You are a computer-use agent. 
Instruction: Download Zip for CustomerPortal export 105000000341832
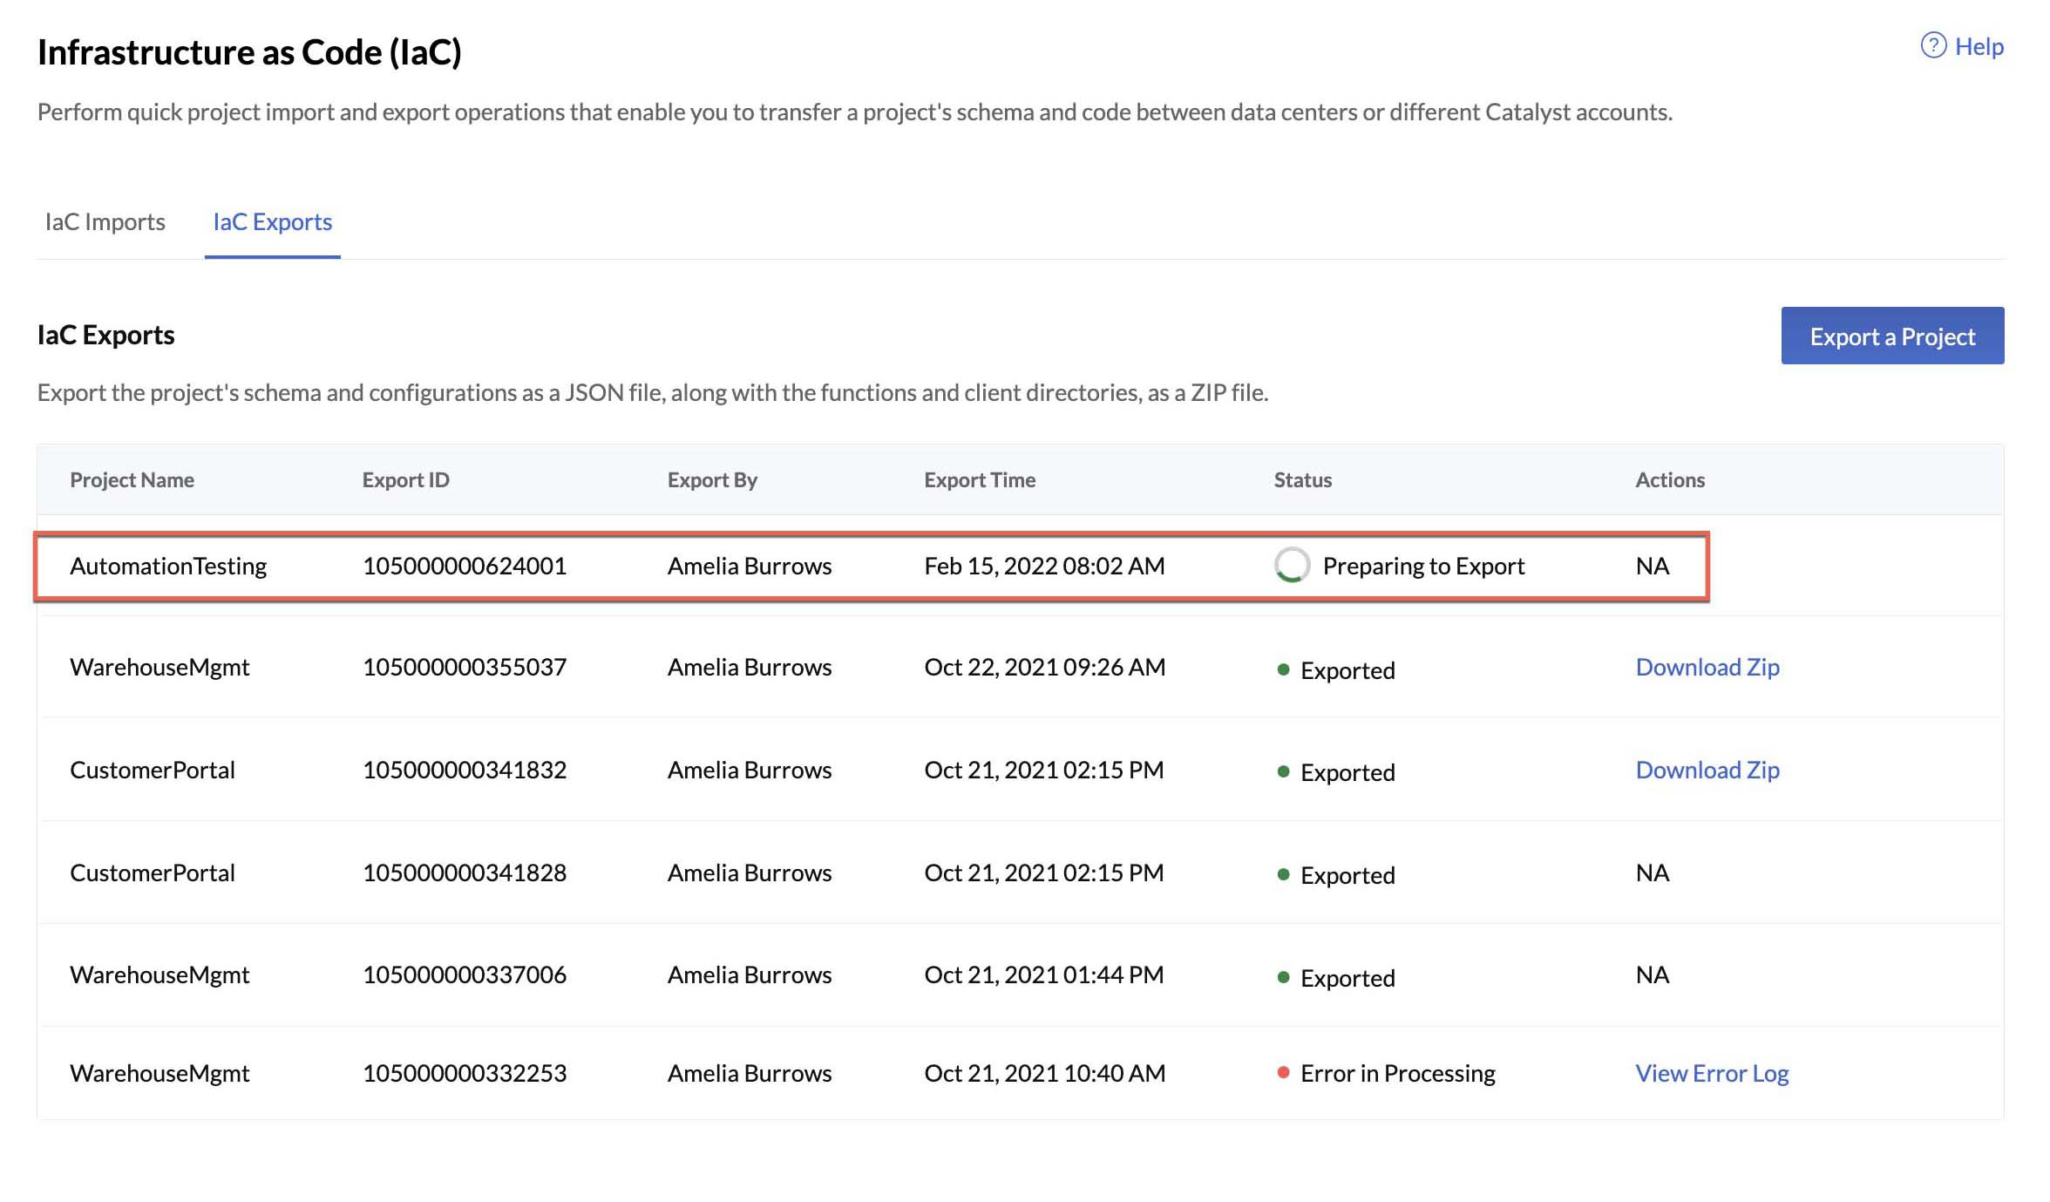click(1707, 770)
